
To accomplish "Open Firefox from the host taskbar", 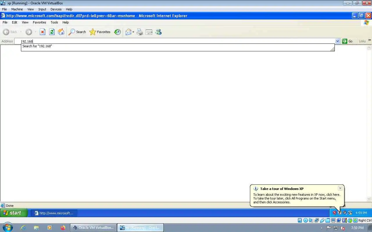I will pyautogui.click(x=63, y=228).
